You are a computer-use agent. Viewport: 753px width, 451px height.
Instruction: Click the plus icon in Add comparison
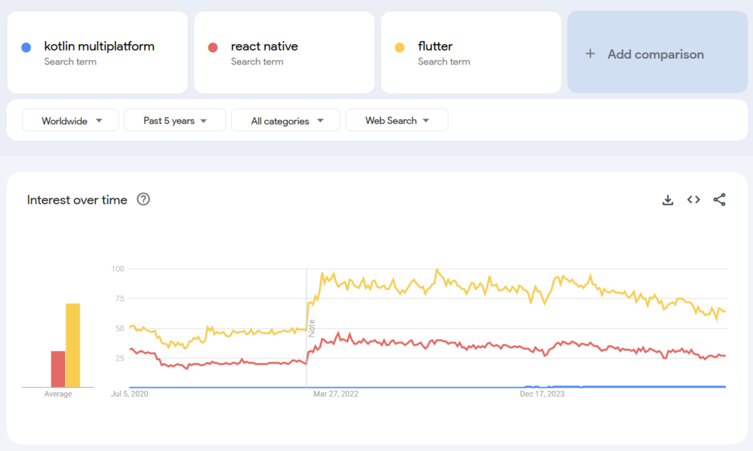click(x=590, y=54)
